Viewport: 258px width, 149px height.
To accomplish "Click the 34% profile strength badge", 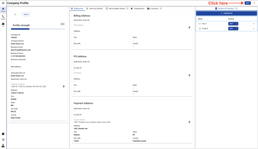I will [x=62, y=24].
